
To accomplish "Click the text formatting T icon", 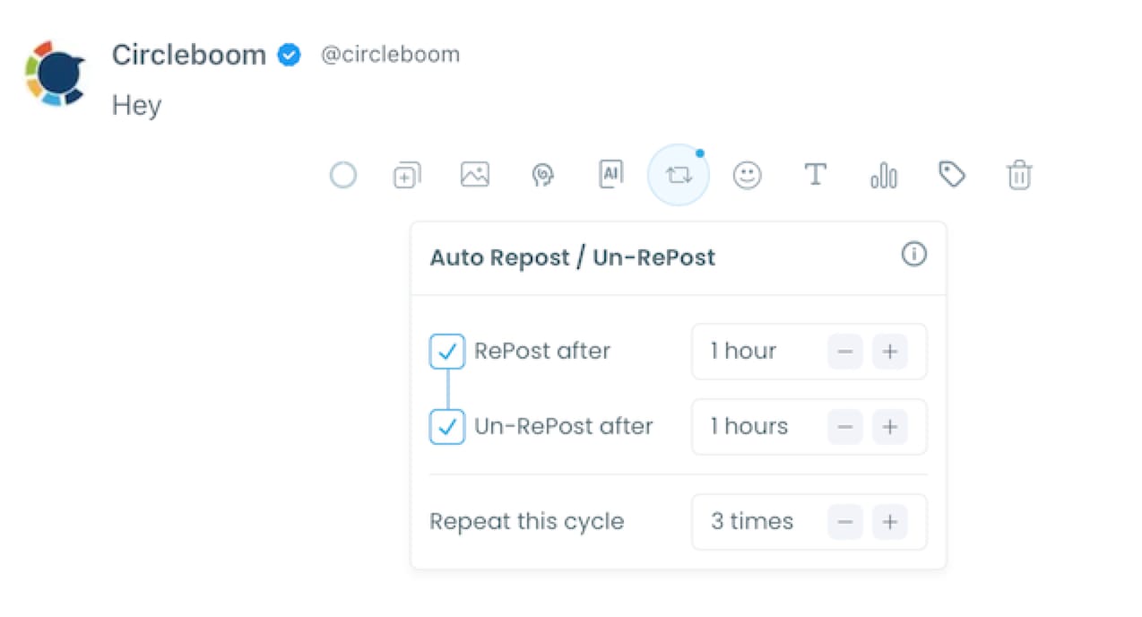I will (816, 175).
